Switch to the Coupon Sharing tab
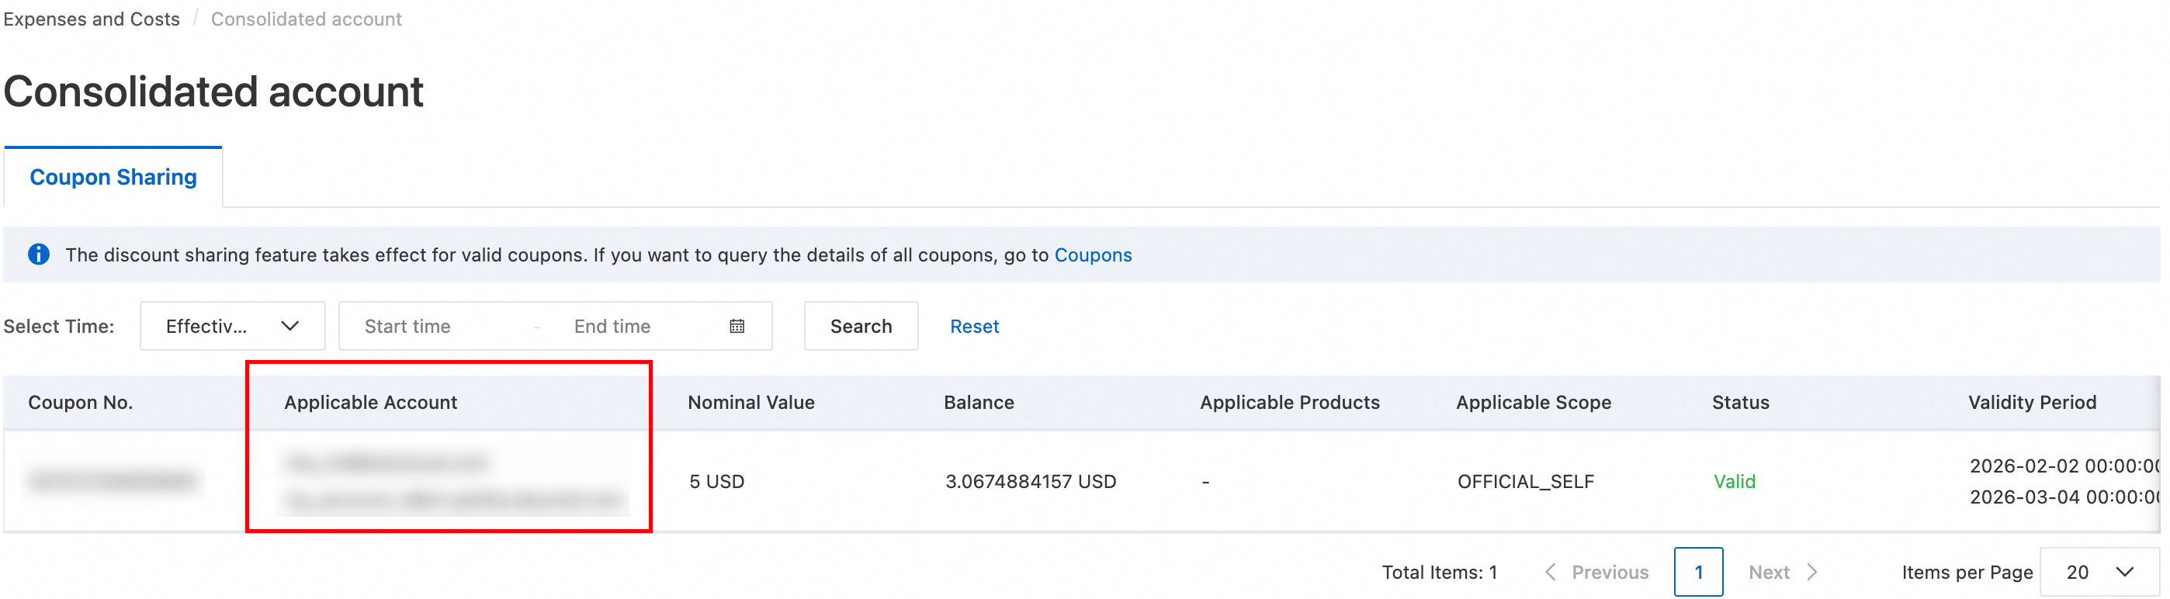This screenshot has height=599, width=2170. click(x=113, y=177)
